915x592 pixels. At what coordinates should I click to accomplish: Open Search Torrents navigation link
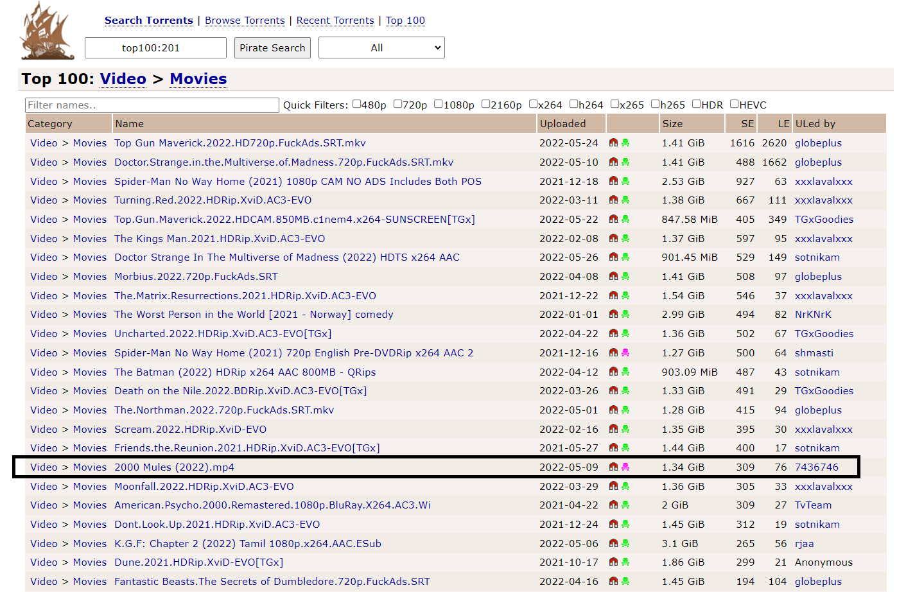149,21
